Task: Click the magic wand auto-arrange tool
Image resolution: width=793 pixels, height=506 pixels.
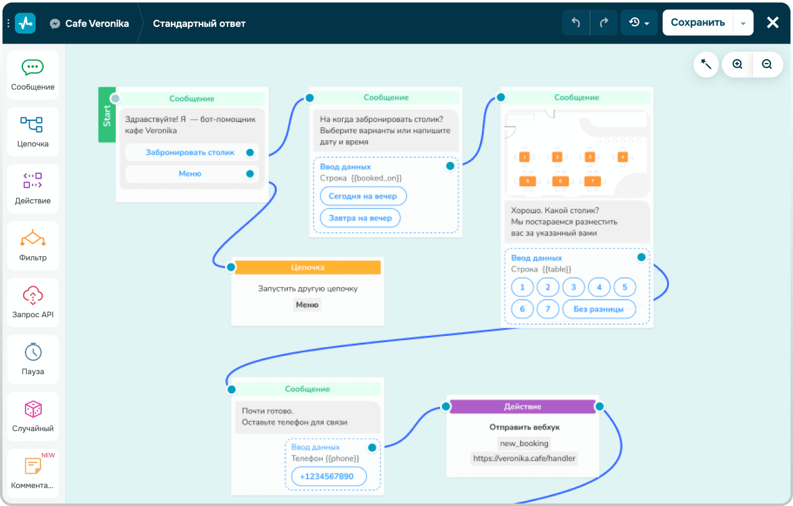Action: click(706, 64)
